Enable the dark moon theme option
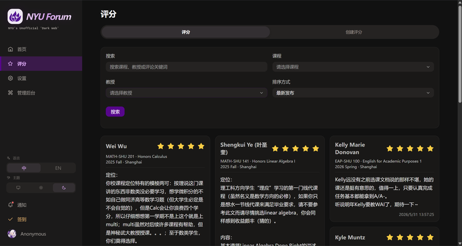462x246 pixels. (64, 188)
